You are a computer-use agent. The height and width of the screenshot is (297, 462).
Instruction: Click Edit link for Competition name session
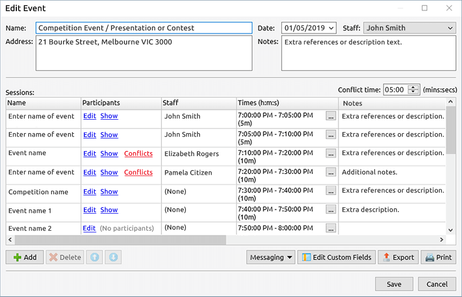90,191
